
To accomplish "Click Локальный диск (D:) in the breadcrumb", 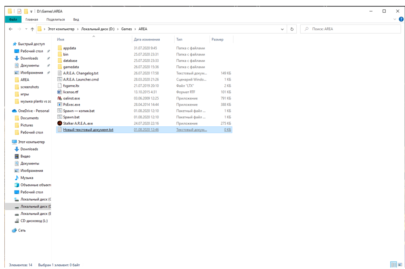I will click(98, 29).
